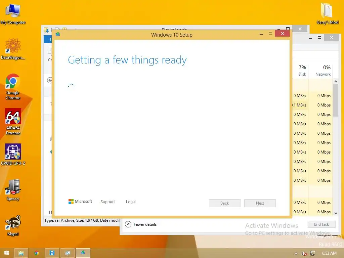The height and width of the screenshot is (258, 344).
Task: Click the muted volume tray icon
Action: click(x=304, y=253)
